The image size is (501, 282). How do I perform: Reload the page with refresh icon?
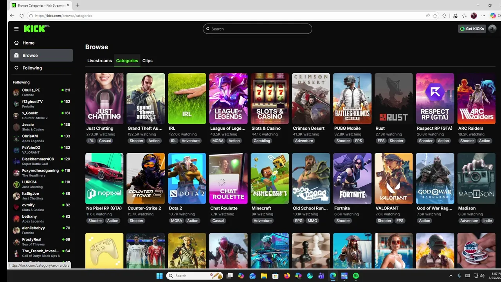(x=22, y=16)
